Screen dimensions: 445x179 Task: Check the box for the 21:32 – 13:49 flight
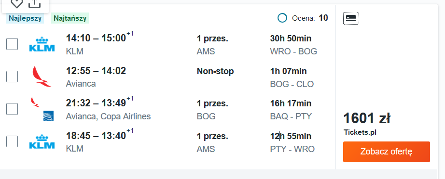click(12, 109)
